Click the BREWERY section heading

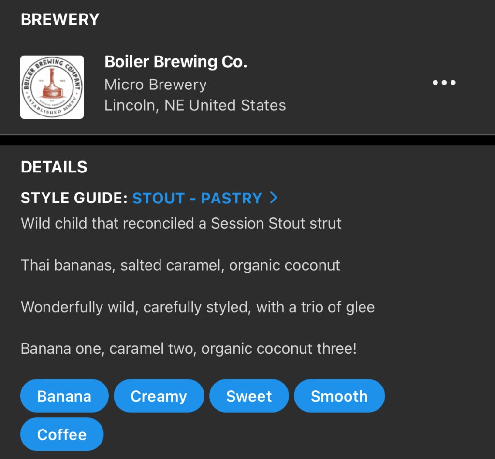pyautogui.click(x=60, y=19)
